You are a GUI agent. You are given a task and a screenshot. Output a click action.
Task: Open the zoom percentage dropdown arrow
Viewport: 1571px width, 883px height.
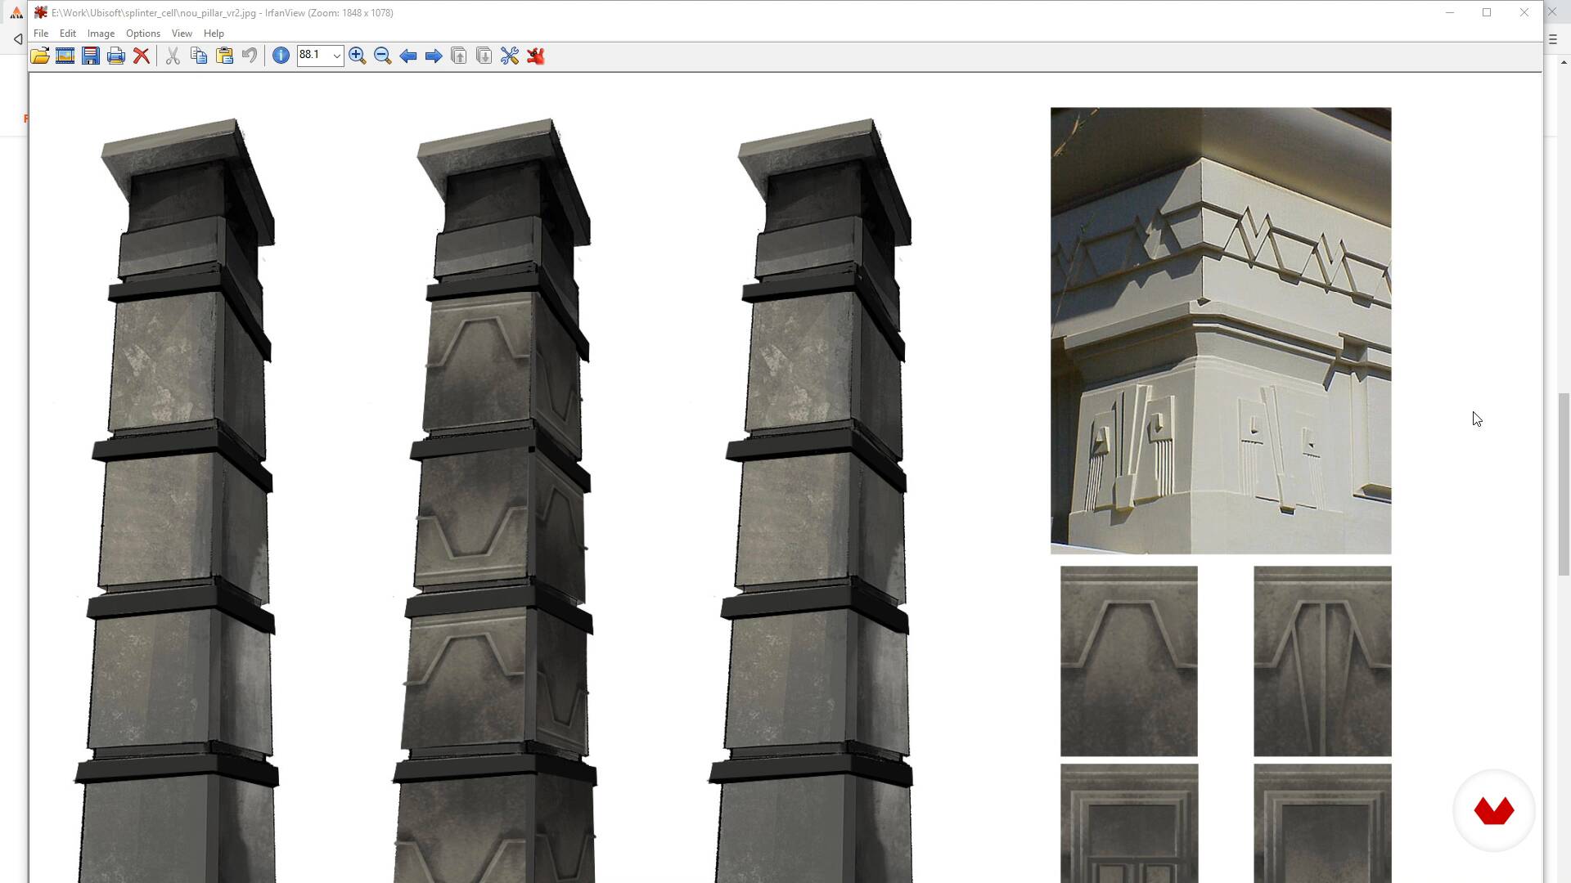tap(336, 56)
